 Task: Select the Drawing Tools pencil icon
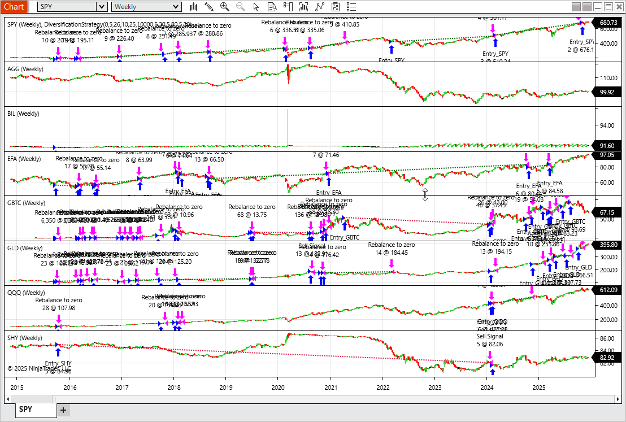(209, 7)
